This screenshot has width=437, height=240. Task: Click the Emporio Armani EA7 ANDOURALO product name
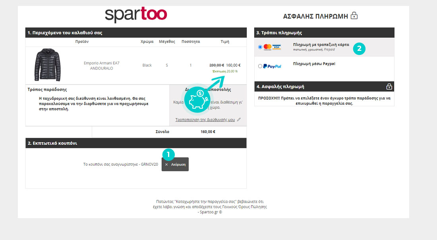[101, 66]
